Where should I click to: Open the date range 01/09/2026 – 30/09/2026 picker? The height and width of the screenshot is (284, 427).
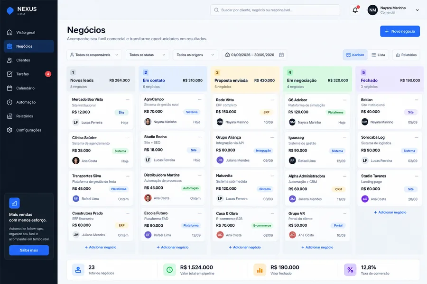(254, 55)
